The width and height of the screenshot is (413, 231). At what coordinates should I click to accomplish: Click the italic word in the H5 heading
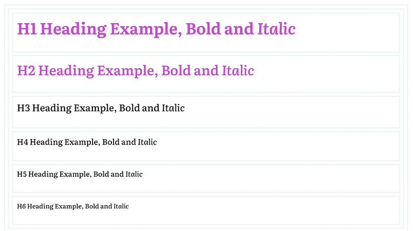[x=134, y=174]
